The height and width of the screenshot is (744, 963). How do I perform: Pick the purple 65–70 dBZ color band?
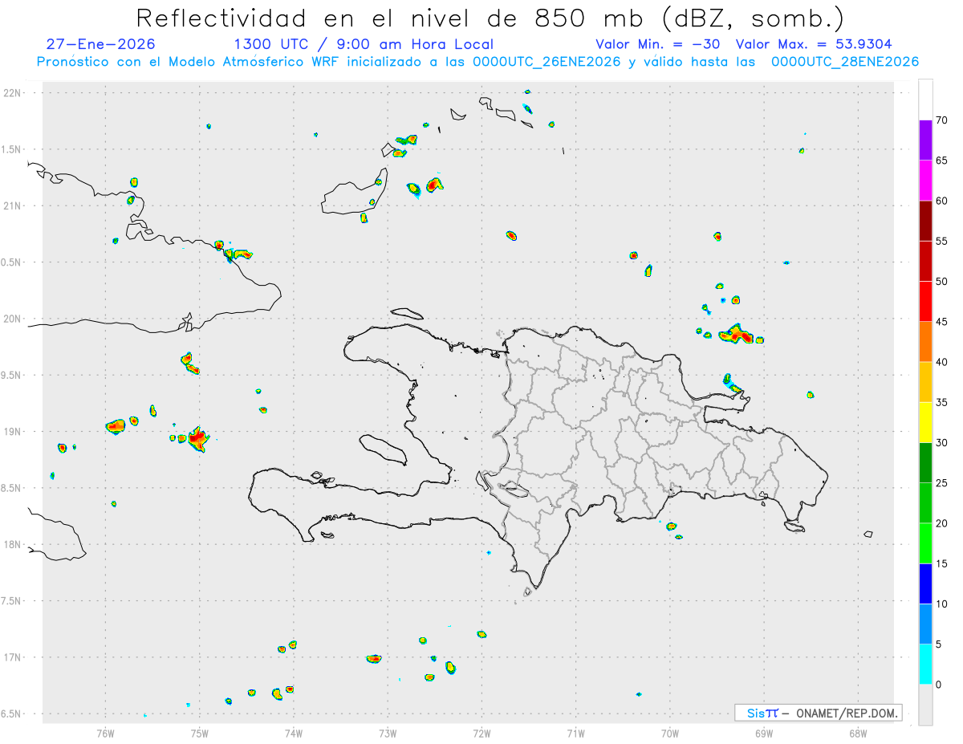click(x=925, y=140)
